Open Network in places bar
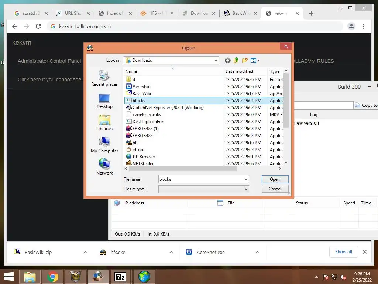 (x=104, y=167)
